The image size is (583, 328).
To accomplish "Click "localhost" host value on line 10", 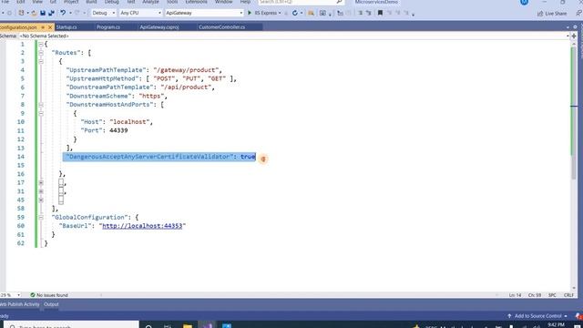I will click(129, 122).
